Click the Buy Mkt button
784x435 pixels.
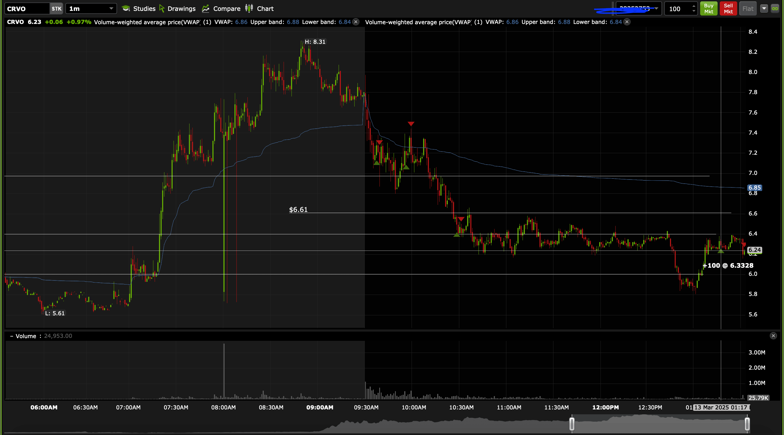tap(709, 8)
